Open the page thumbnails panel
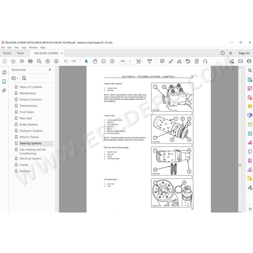 4,72
